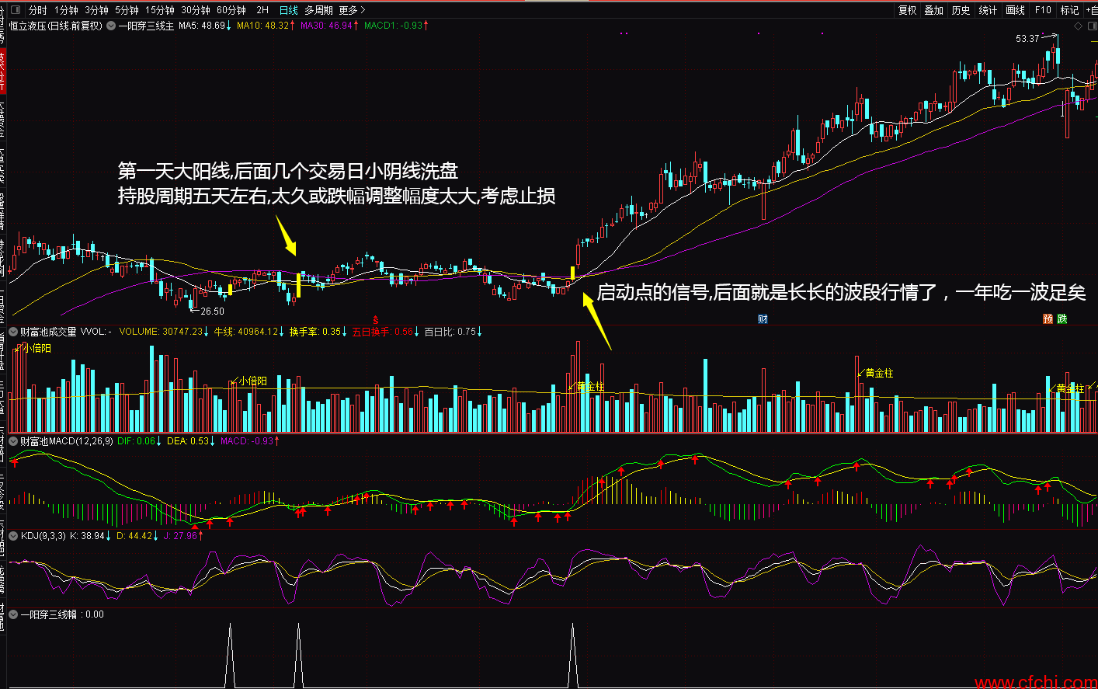Click the diamond icon at chart top-right
The height and width of the screenshot is (689, 1098).
[x=1078, y=26]
